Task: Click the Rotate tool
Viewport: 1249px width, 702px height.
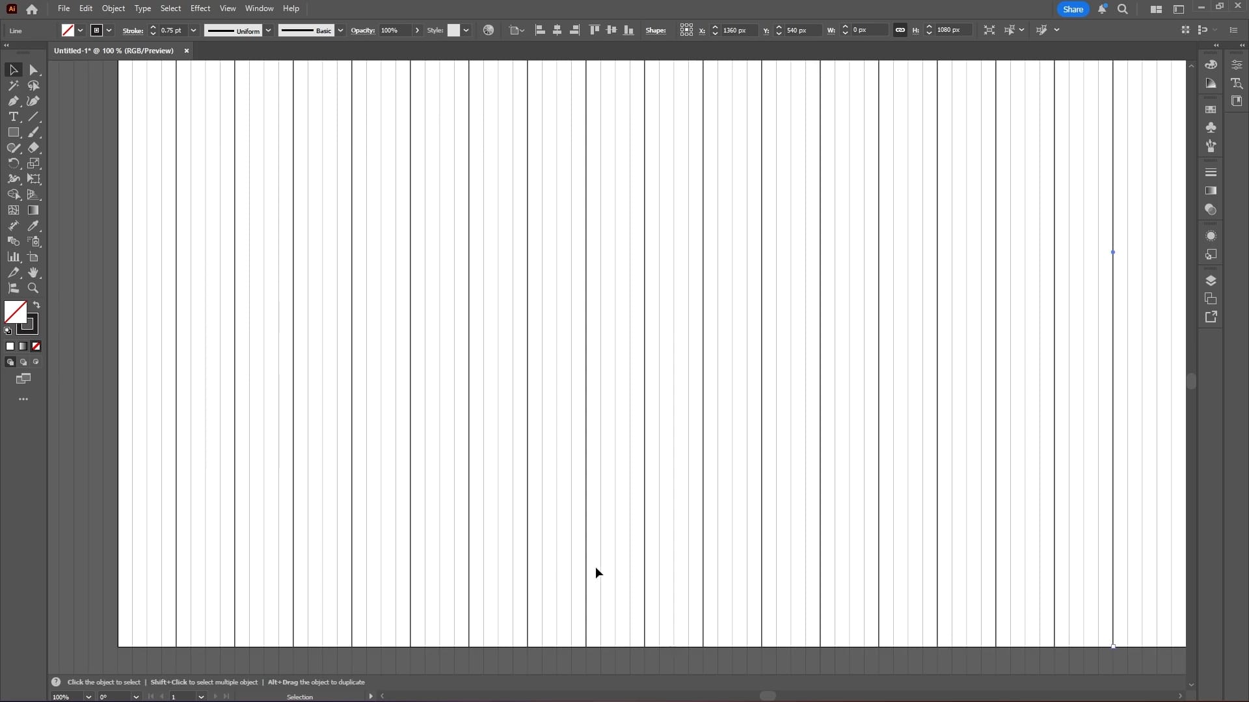Action: point(13,163)
